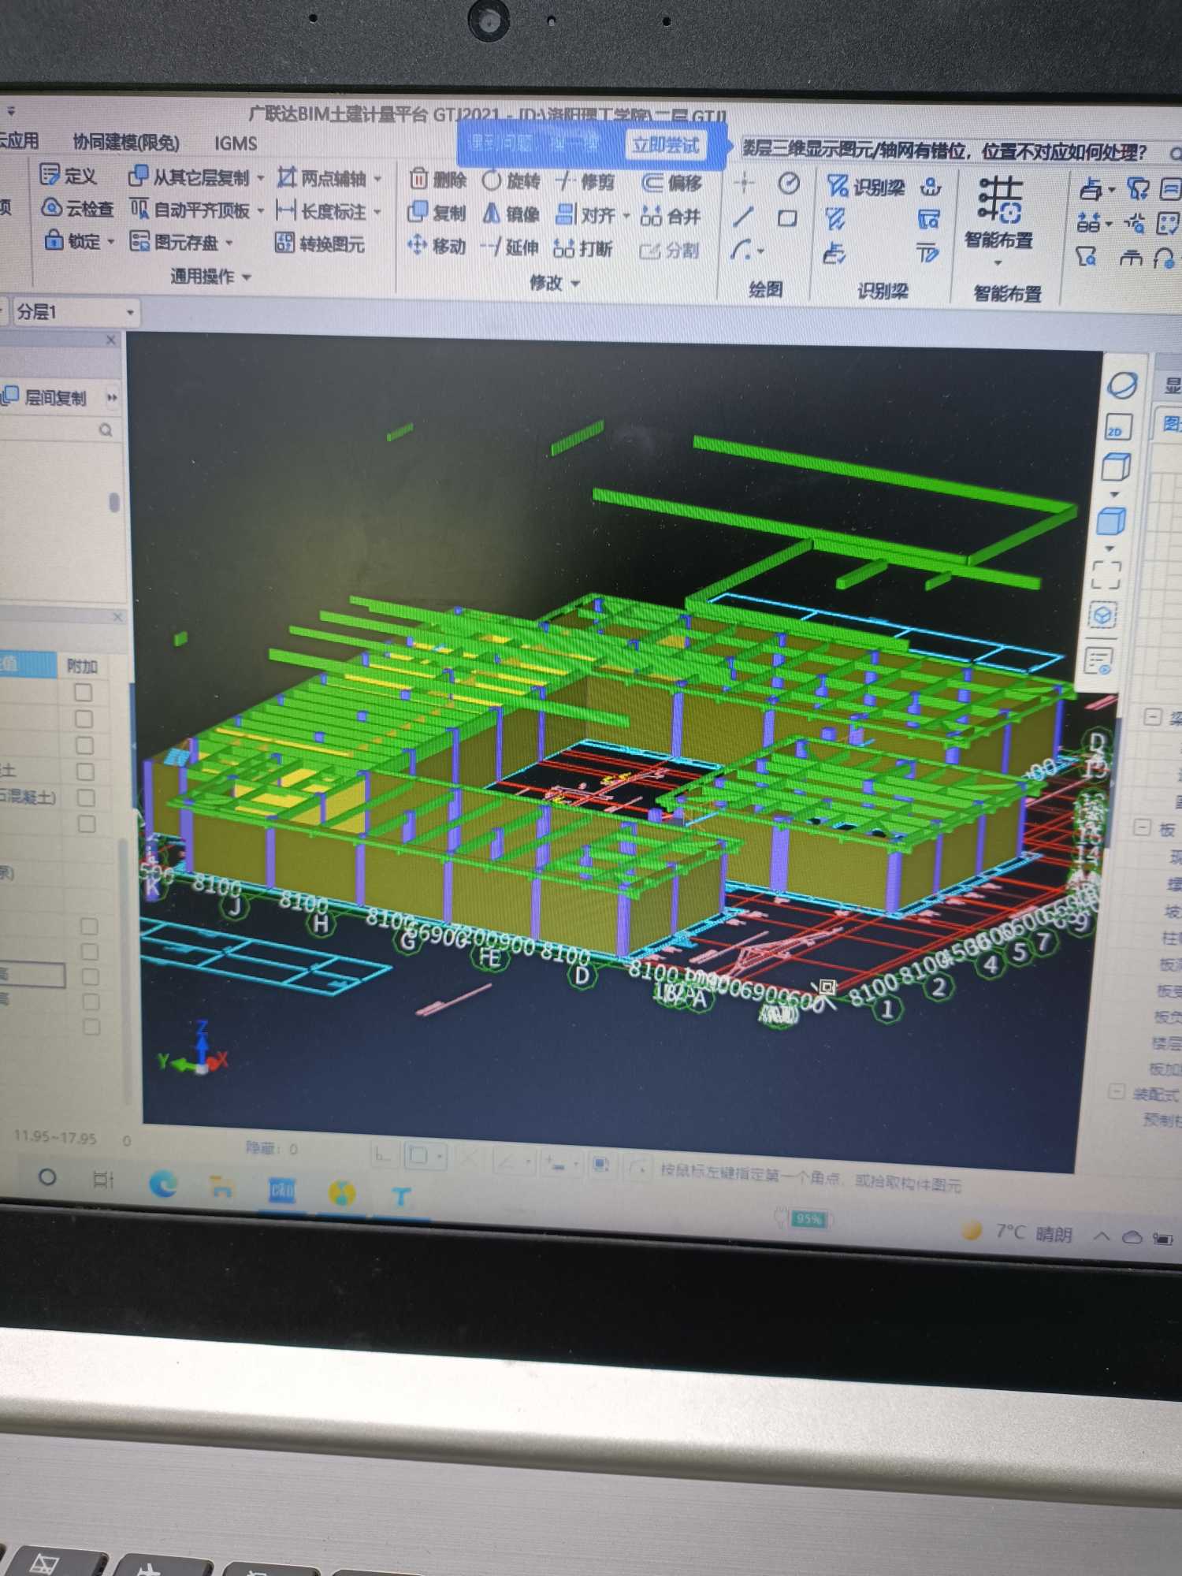Tick the second 附加 checkbox
Screen dimensions: 1182x1576
tap(84, 719)
